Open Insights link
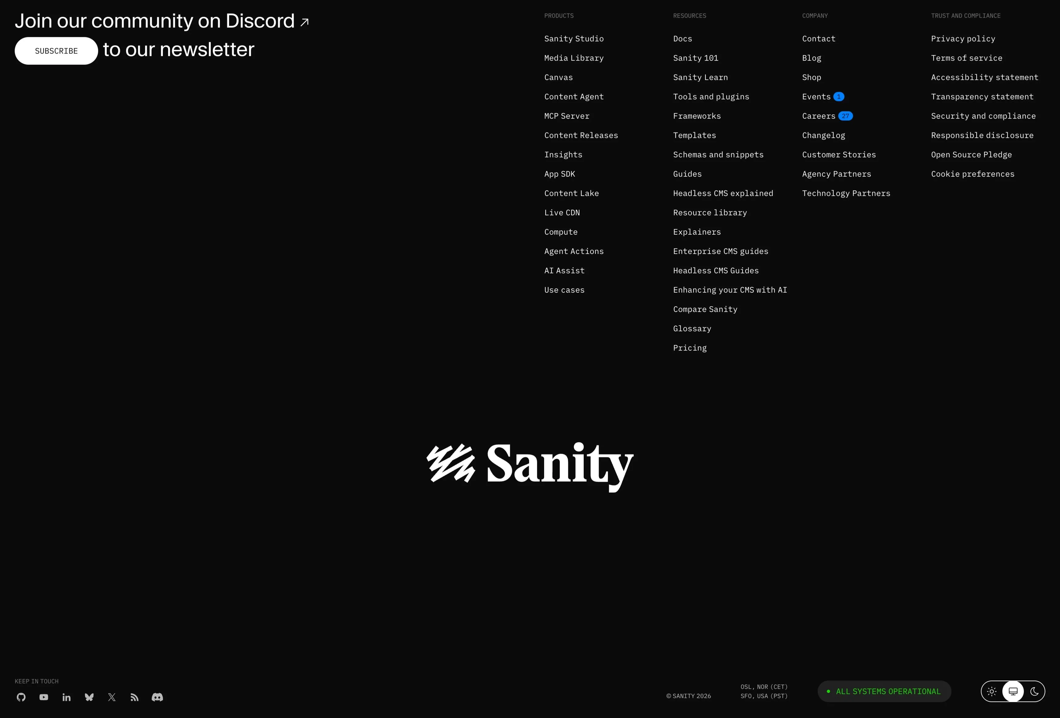 (x=563, y=155)
